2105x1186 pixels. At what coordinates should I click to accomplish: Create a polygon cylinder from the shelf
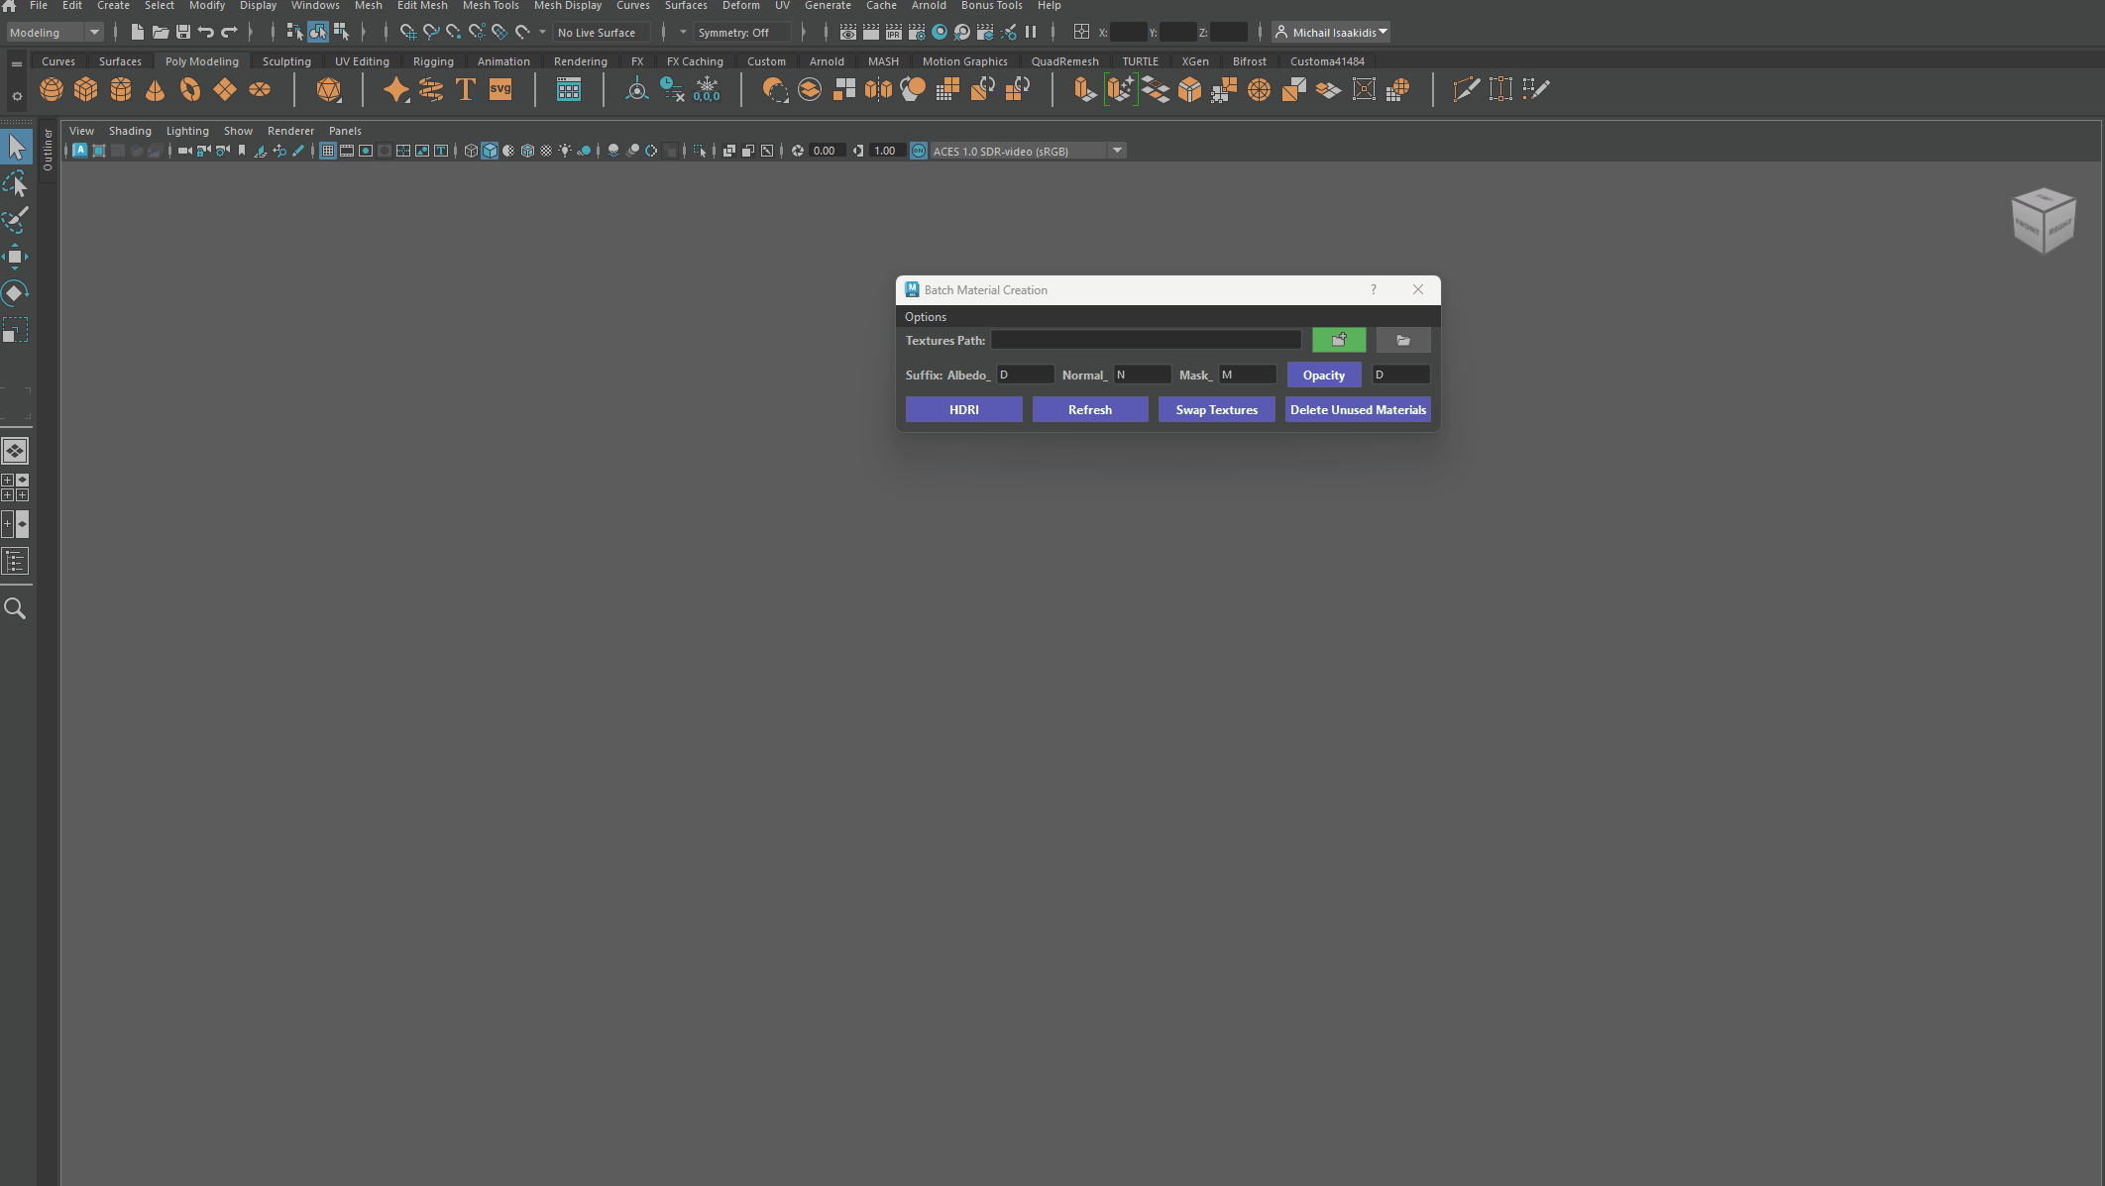coord(121,90)
